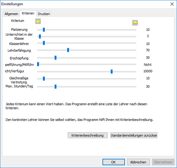Open the Kriterienbeschreibung dialog

88,135
